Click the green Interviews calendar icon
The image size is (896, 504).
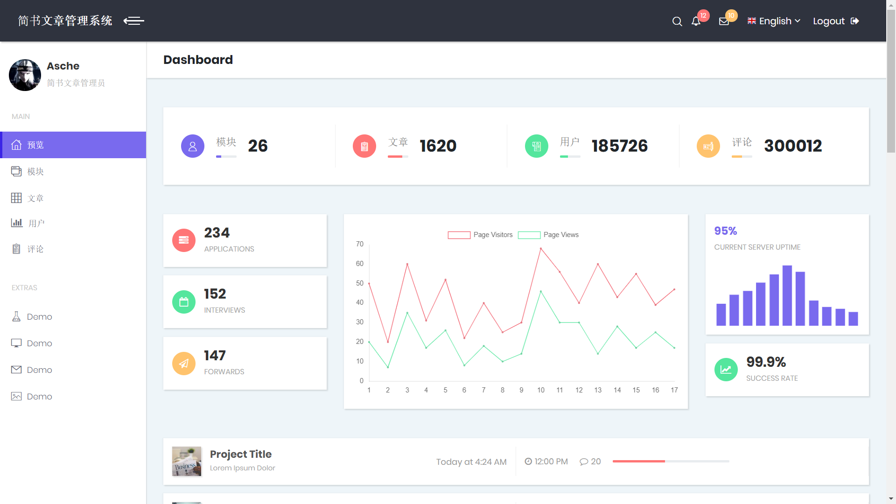184,302
